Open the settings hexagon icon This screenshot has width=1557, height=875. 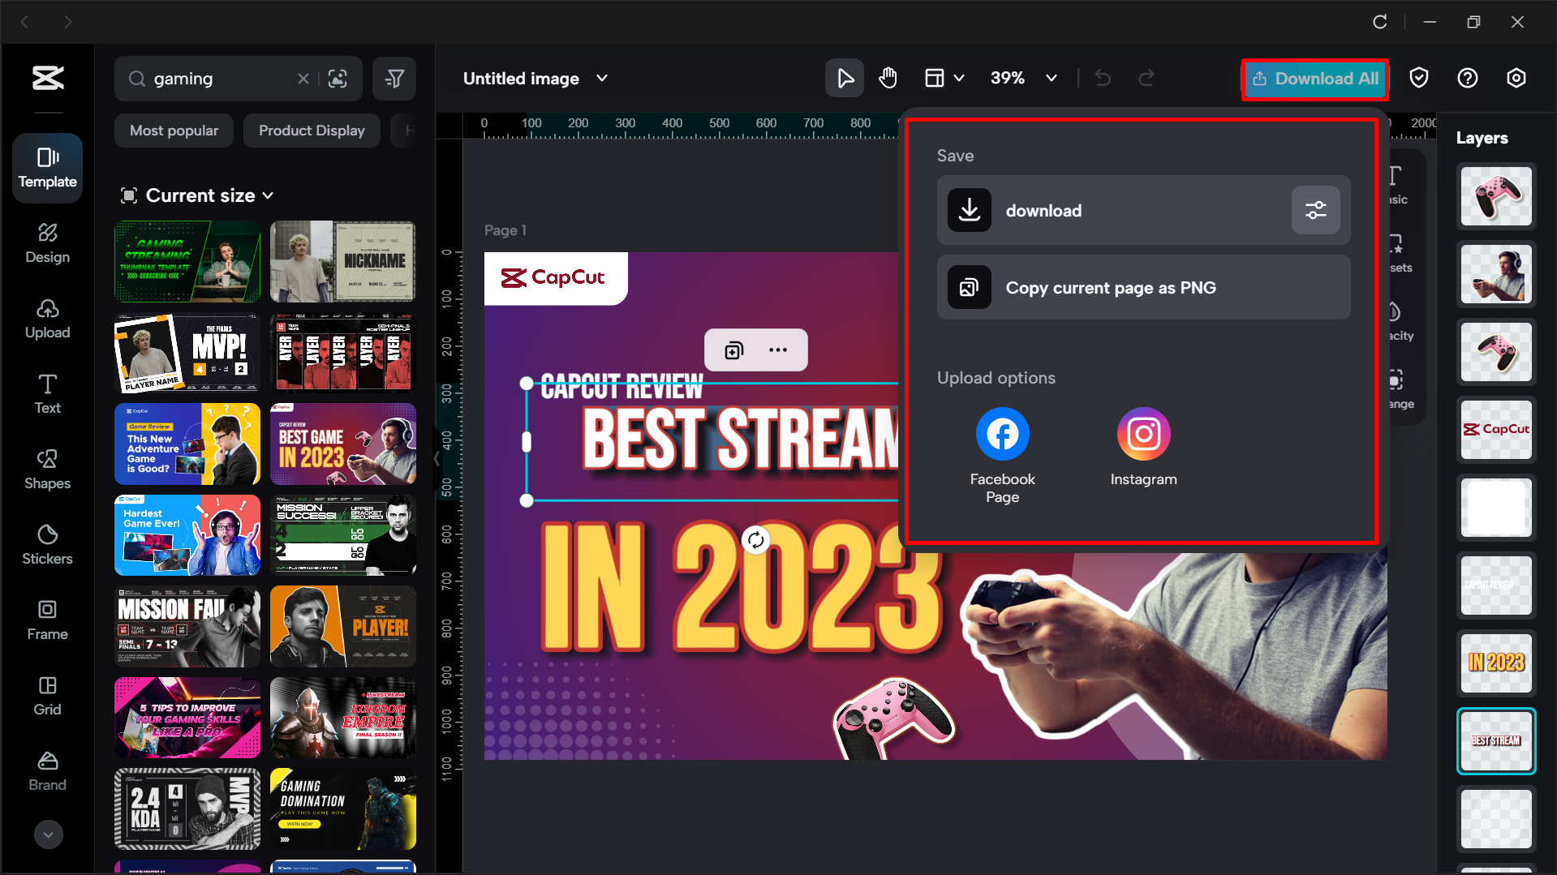pos(1516,79)
